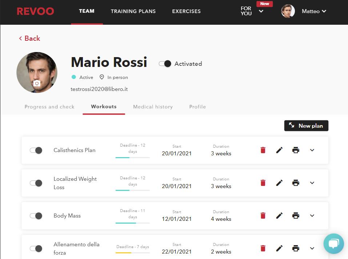Click the Mario Rossi name heading

[109, 62]
